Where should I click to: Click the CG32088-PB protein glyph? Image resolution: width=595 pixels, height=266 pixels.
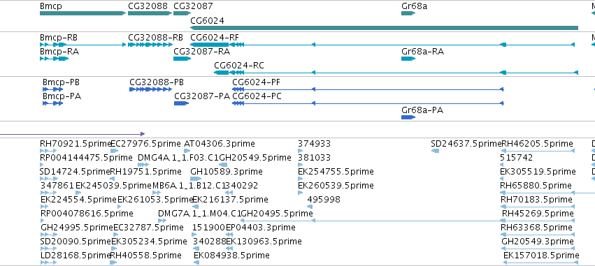[x=150, y=89]
